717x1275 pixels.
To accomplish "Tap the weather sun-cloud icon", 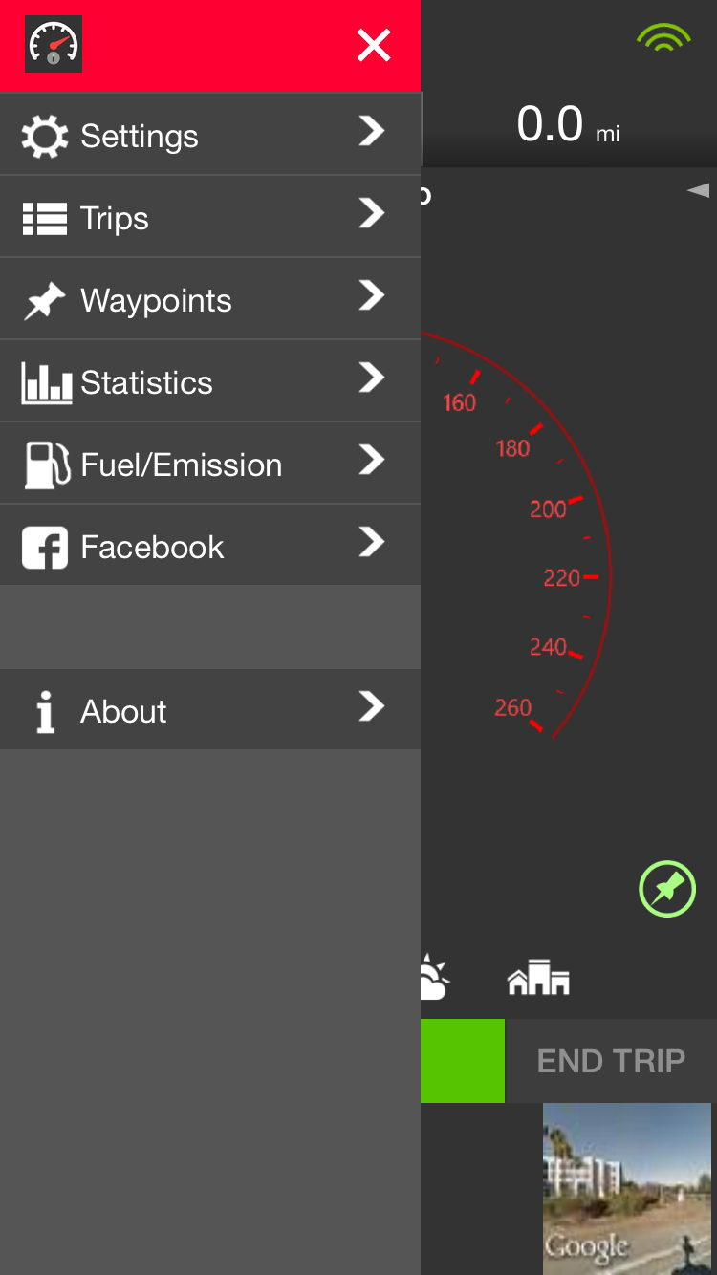I will coord(433,978).
